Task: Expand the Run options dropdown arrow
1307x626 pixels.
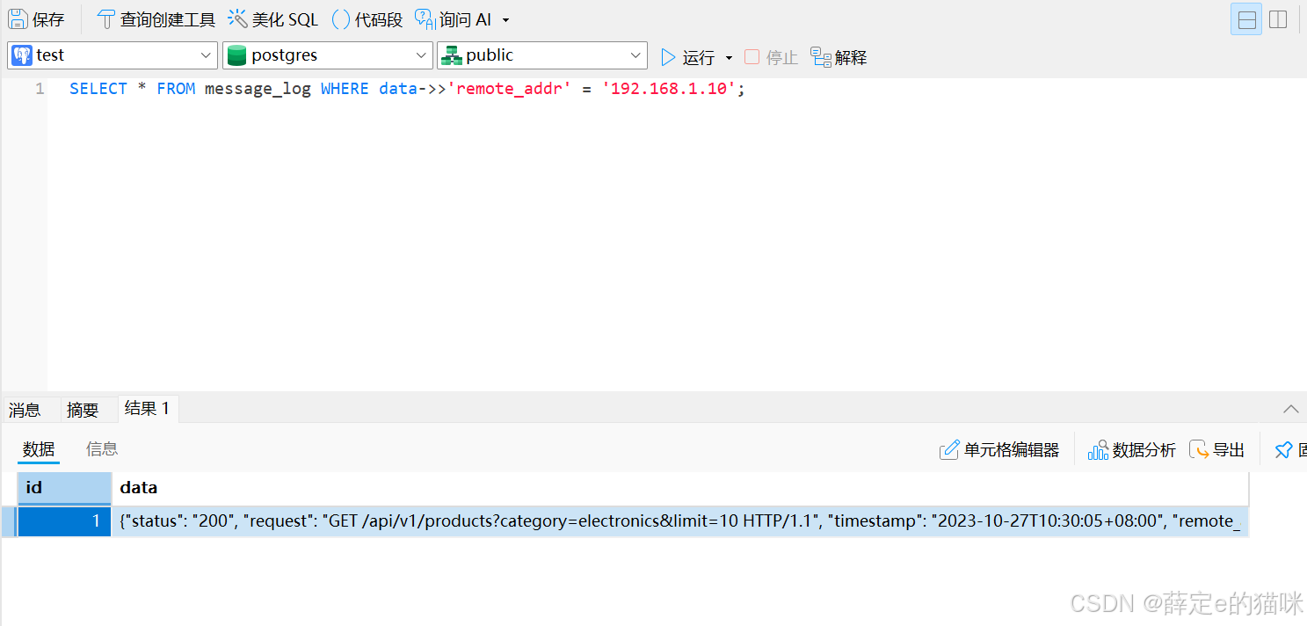Action: pos(729,58)
